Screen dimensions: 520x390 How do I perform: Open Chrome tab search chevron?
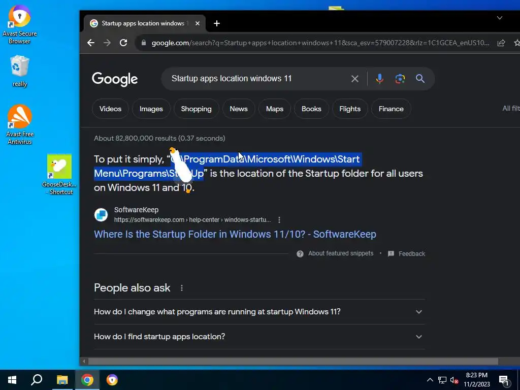coord(500,18)
